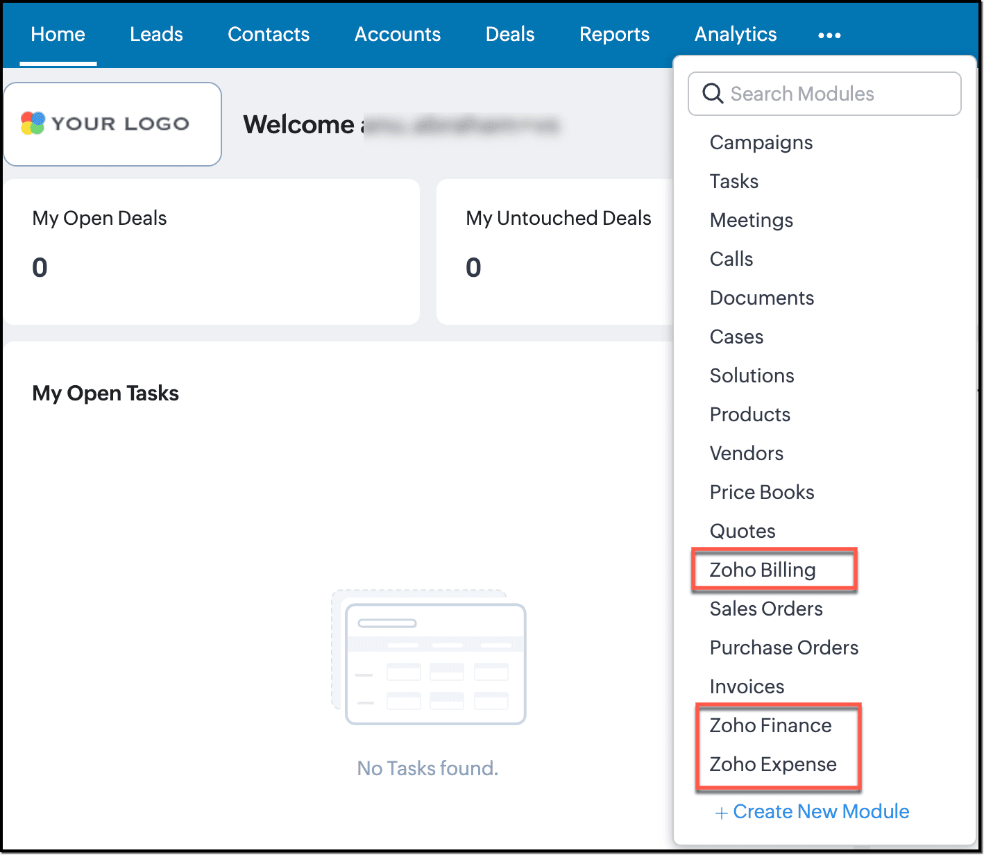Click the My Open Tasks heading
The height and width of the screenshot is (855, 984).
click(105, 393)
